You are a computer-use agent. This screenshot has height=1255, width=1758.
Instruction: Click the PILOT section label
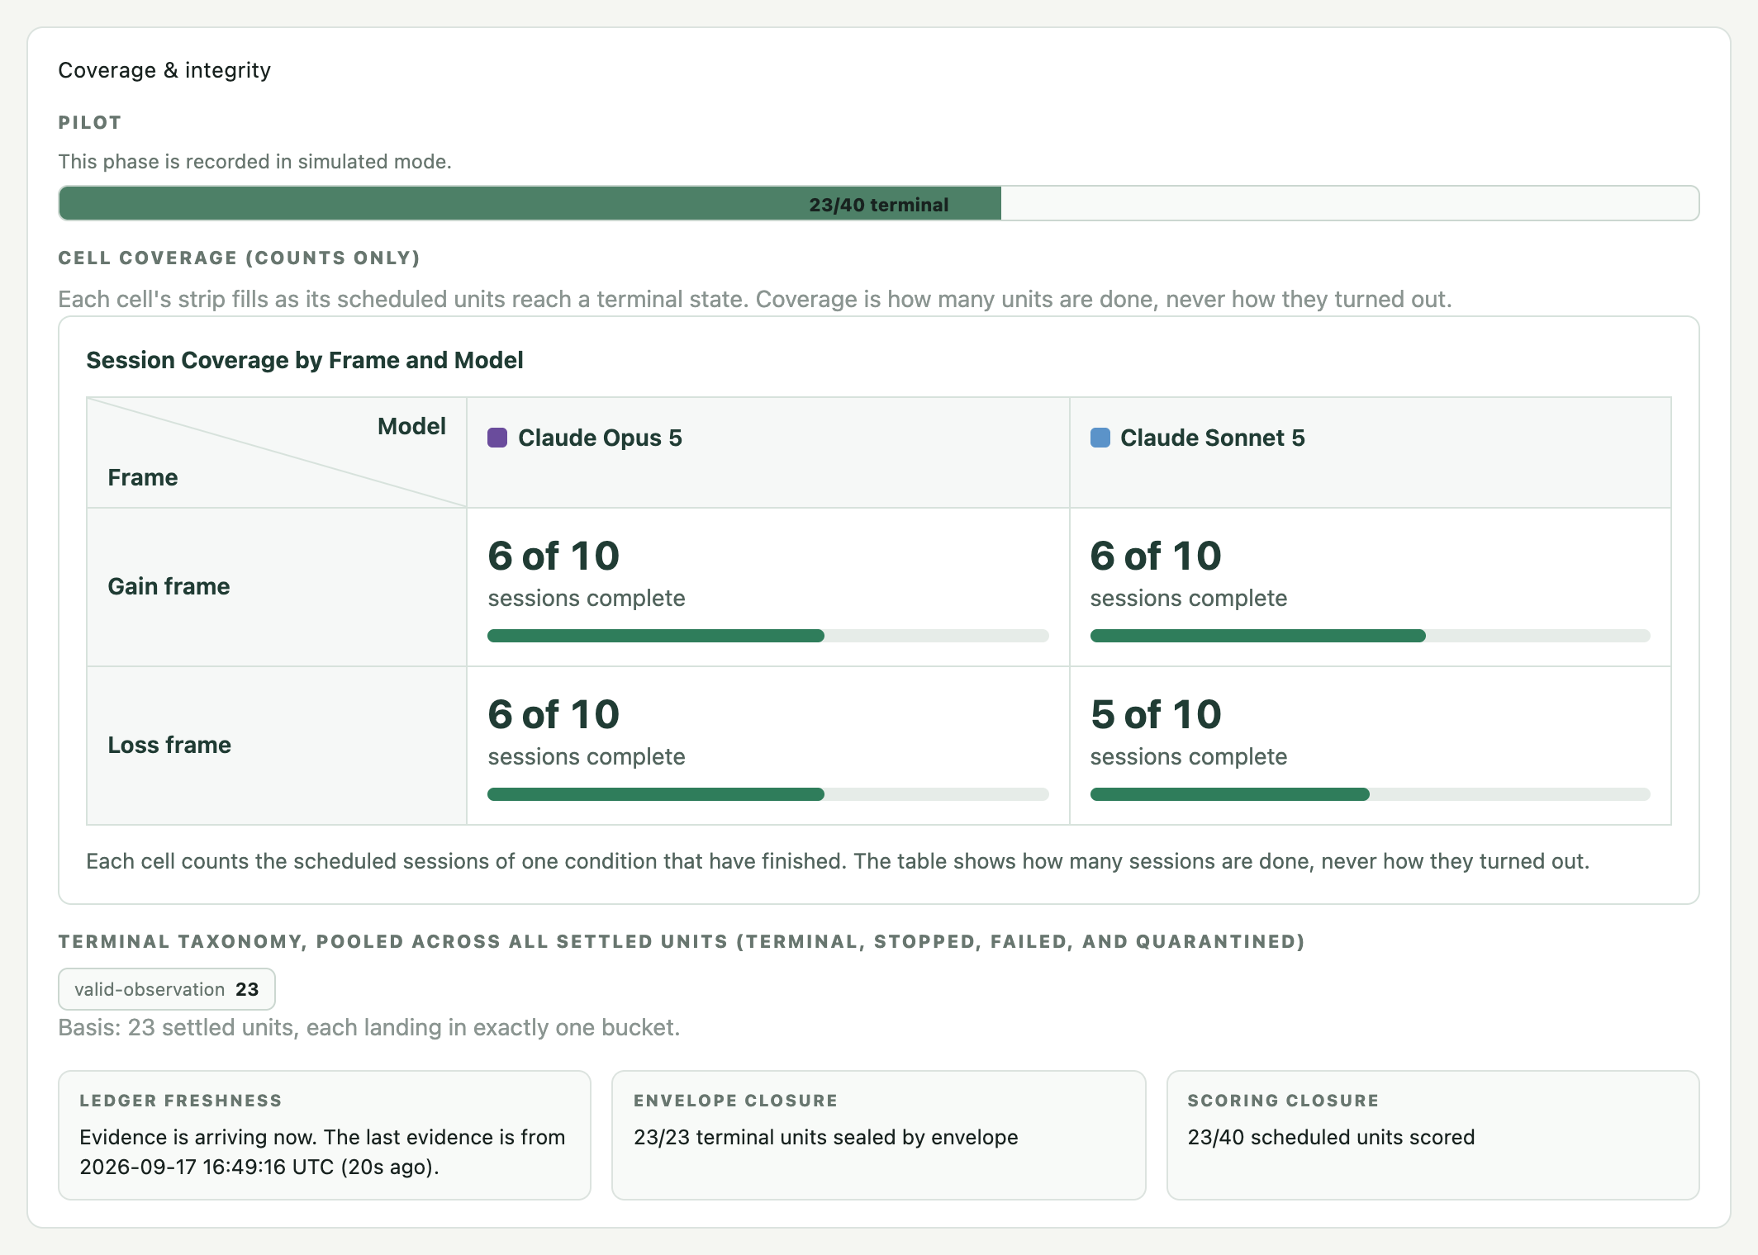pos(90,122)
